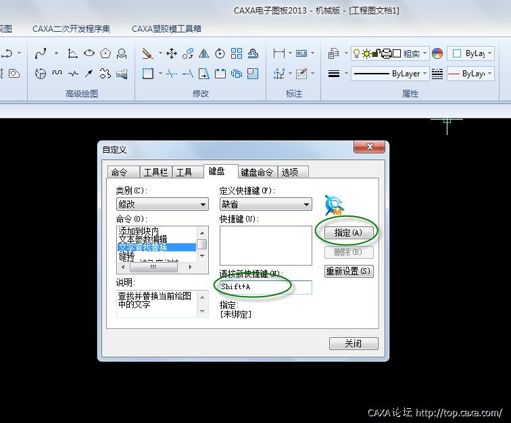Select the linear dimension tool
The width and height of the screenshot is (511, 423).
point(279,53)
